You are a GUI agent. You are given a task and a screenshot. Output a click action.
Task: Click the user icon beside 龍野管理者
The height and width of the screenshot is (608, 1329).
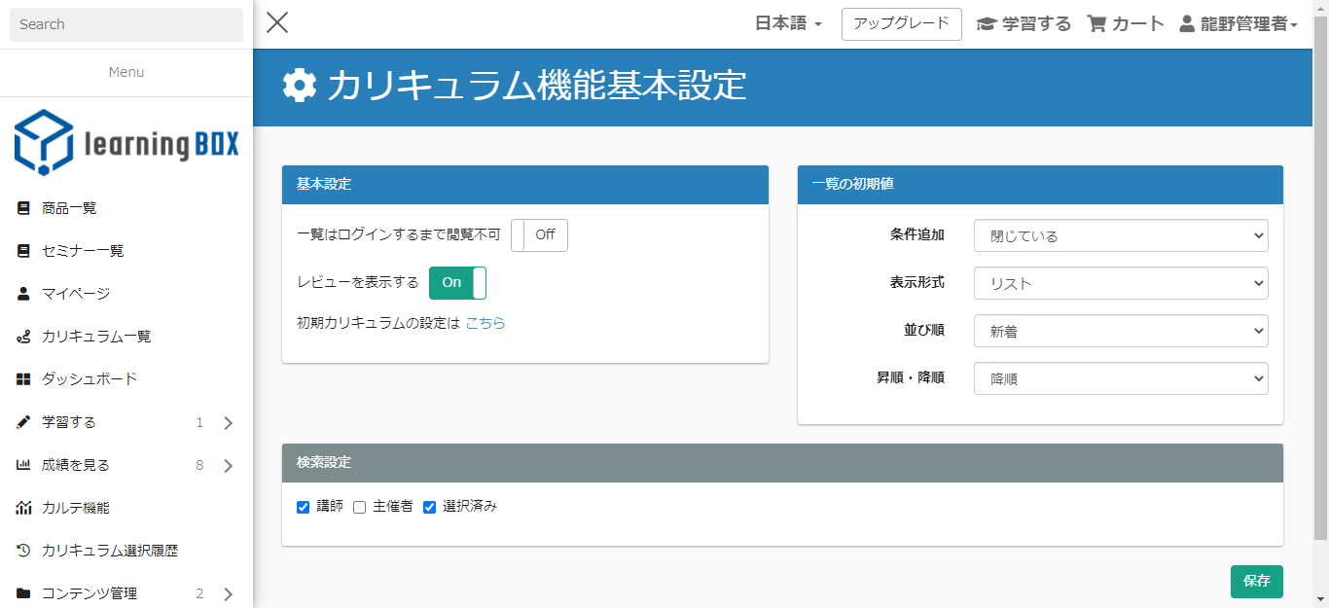tap(1187, 24)
